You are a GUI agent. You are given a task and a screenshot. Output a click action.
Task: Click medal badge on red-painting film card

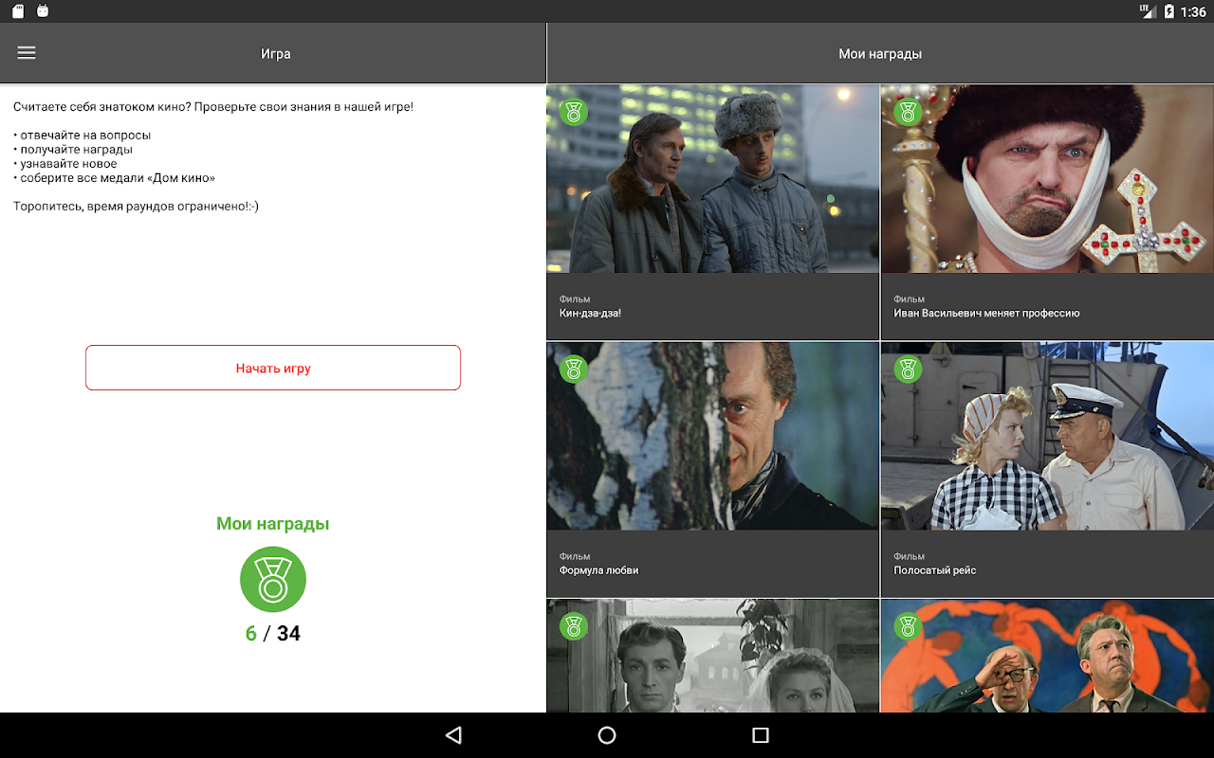(908, 626)
